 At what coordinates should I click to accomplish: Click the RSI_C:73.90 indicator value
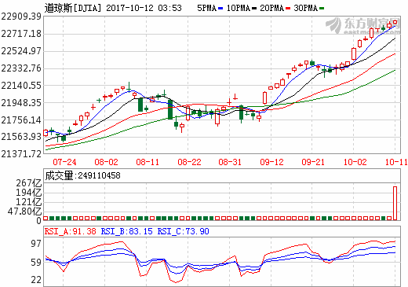(183, 231)
